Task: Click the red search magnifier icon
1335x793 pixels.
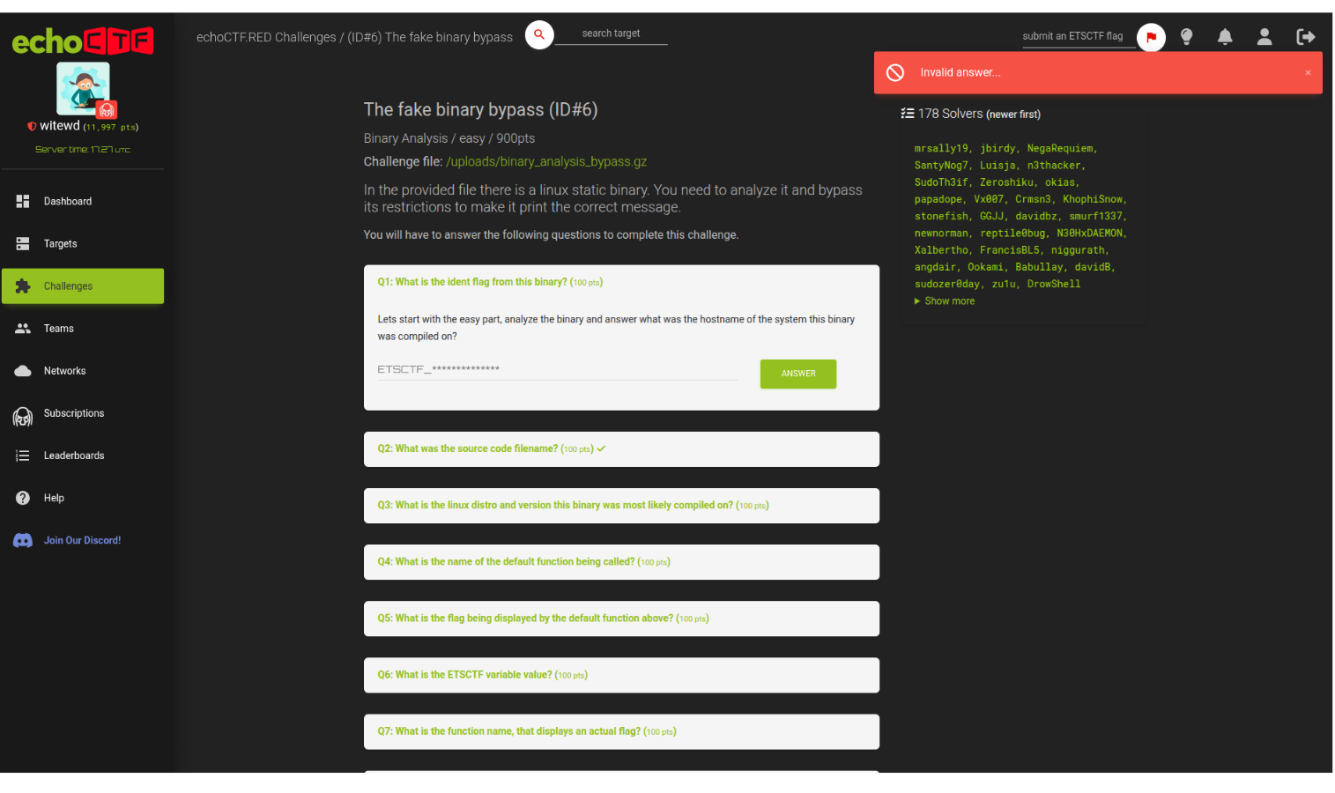Action: pyautogui.click(x=539, y=35)
